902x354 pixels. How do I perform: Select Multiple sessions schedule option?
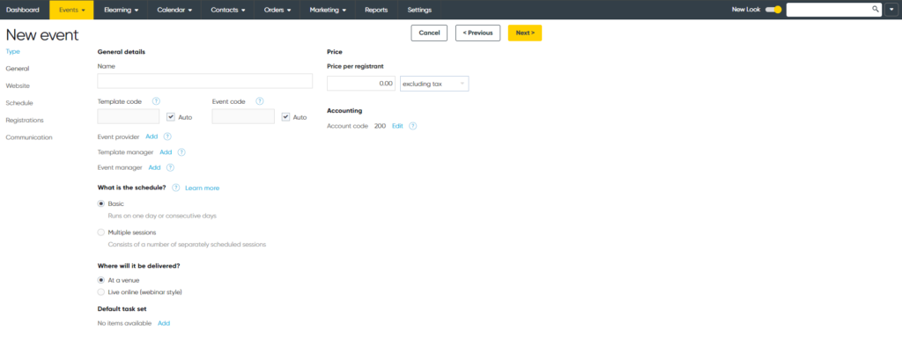[101, 232]
